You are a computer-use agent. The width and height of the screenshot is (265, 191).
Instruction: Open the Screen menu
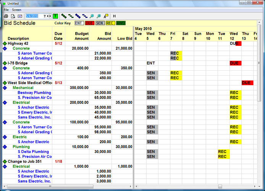point(16,10)
